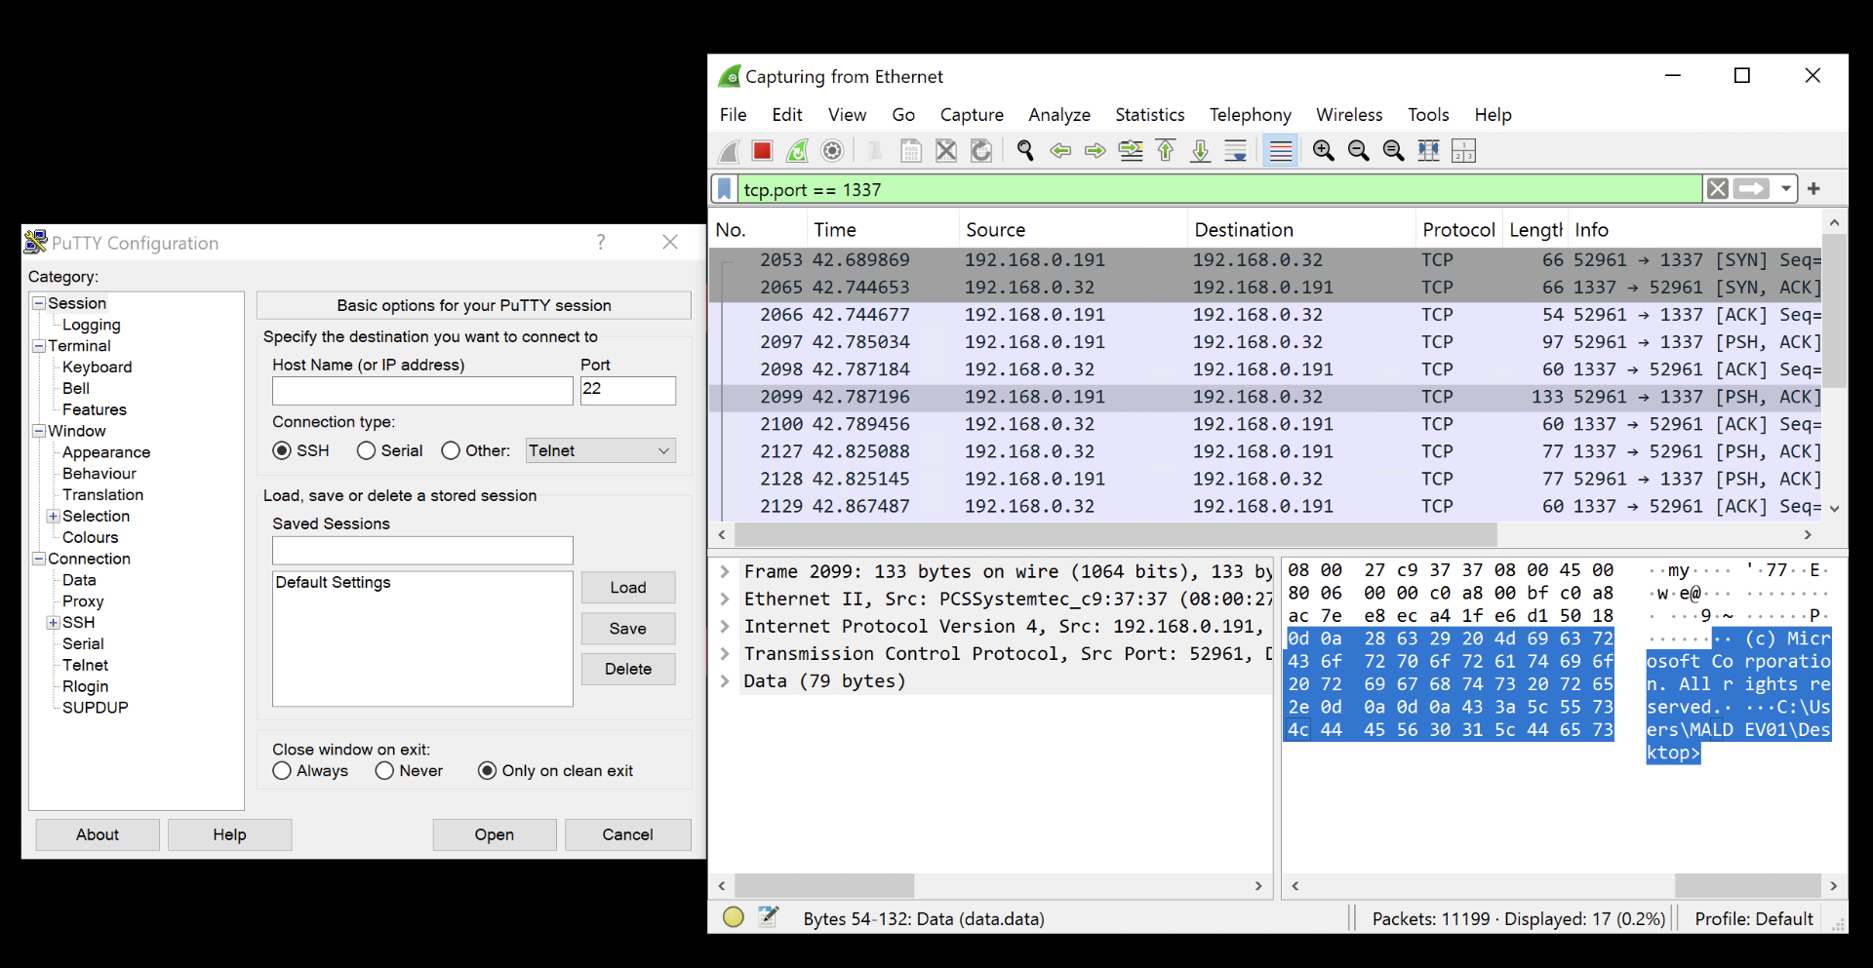Click the Host Name input field
This screenshot has width=1873, height=968.
(x=422, y=391)
